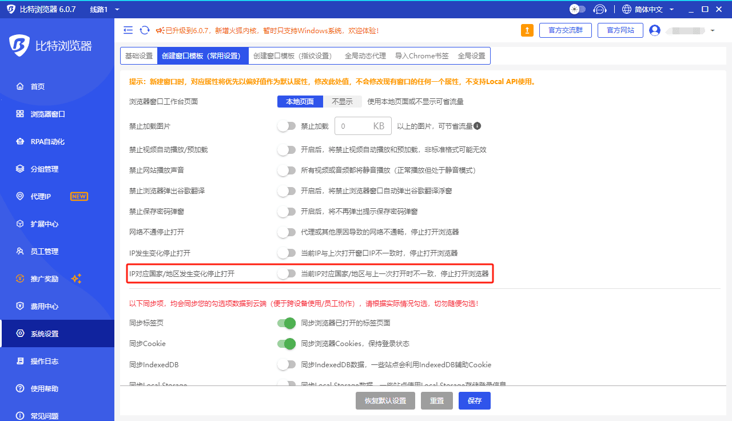Enable the 禁止加载图片 switch
732x421 pixels.
pyautogui.click(x=287, y=125)
